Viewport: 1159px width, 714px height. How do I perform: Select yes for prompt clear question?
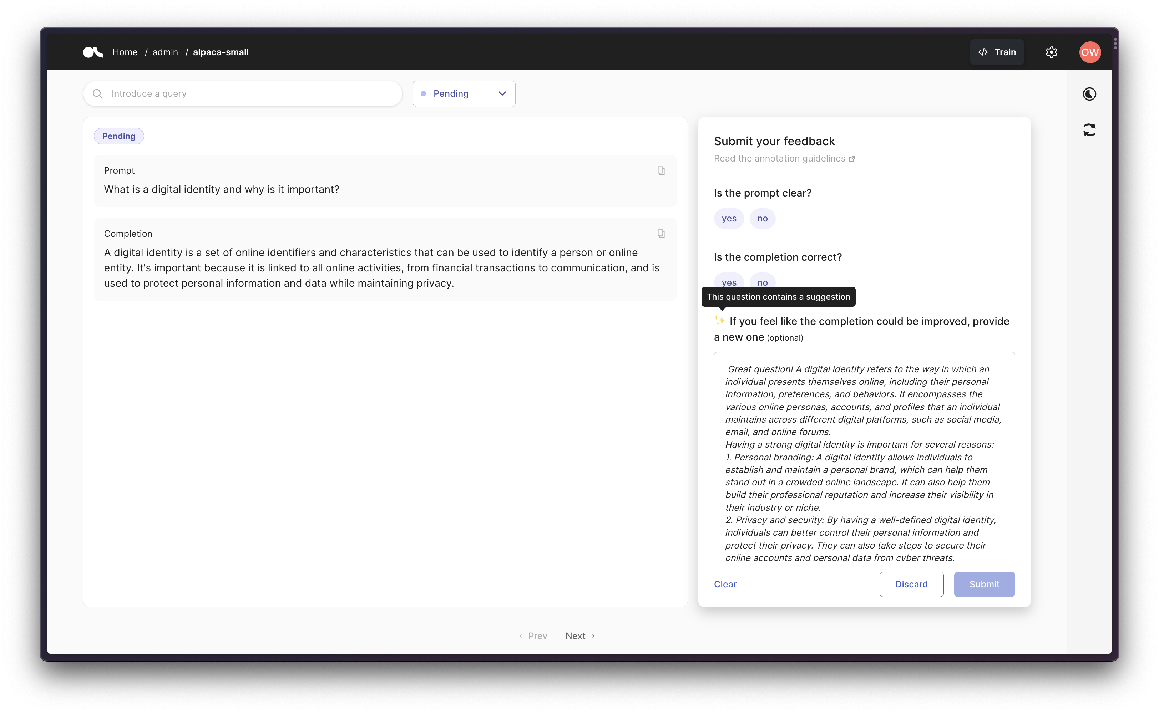click(x=729, y=219)
